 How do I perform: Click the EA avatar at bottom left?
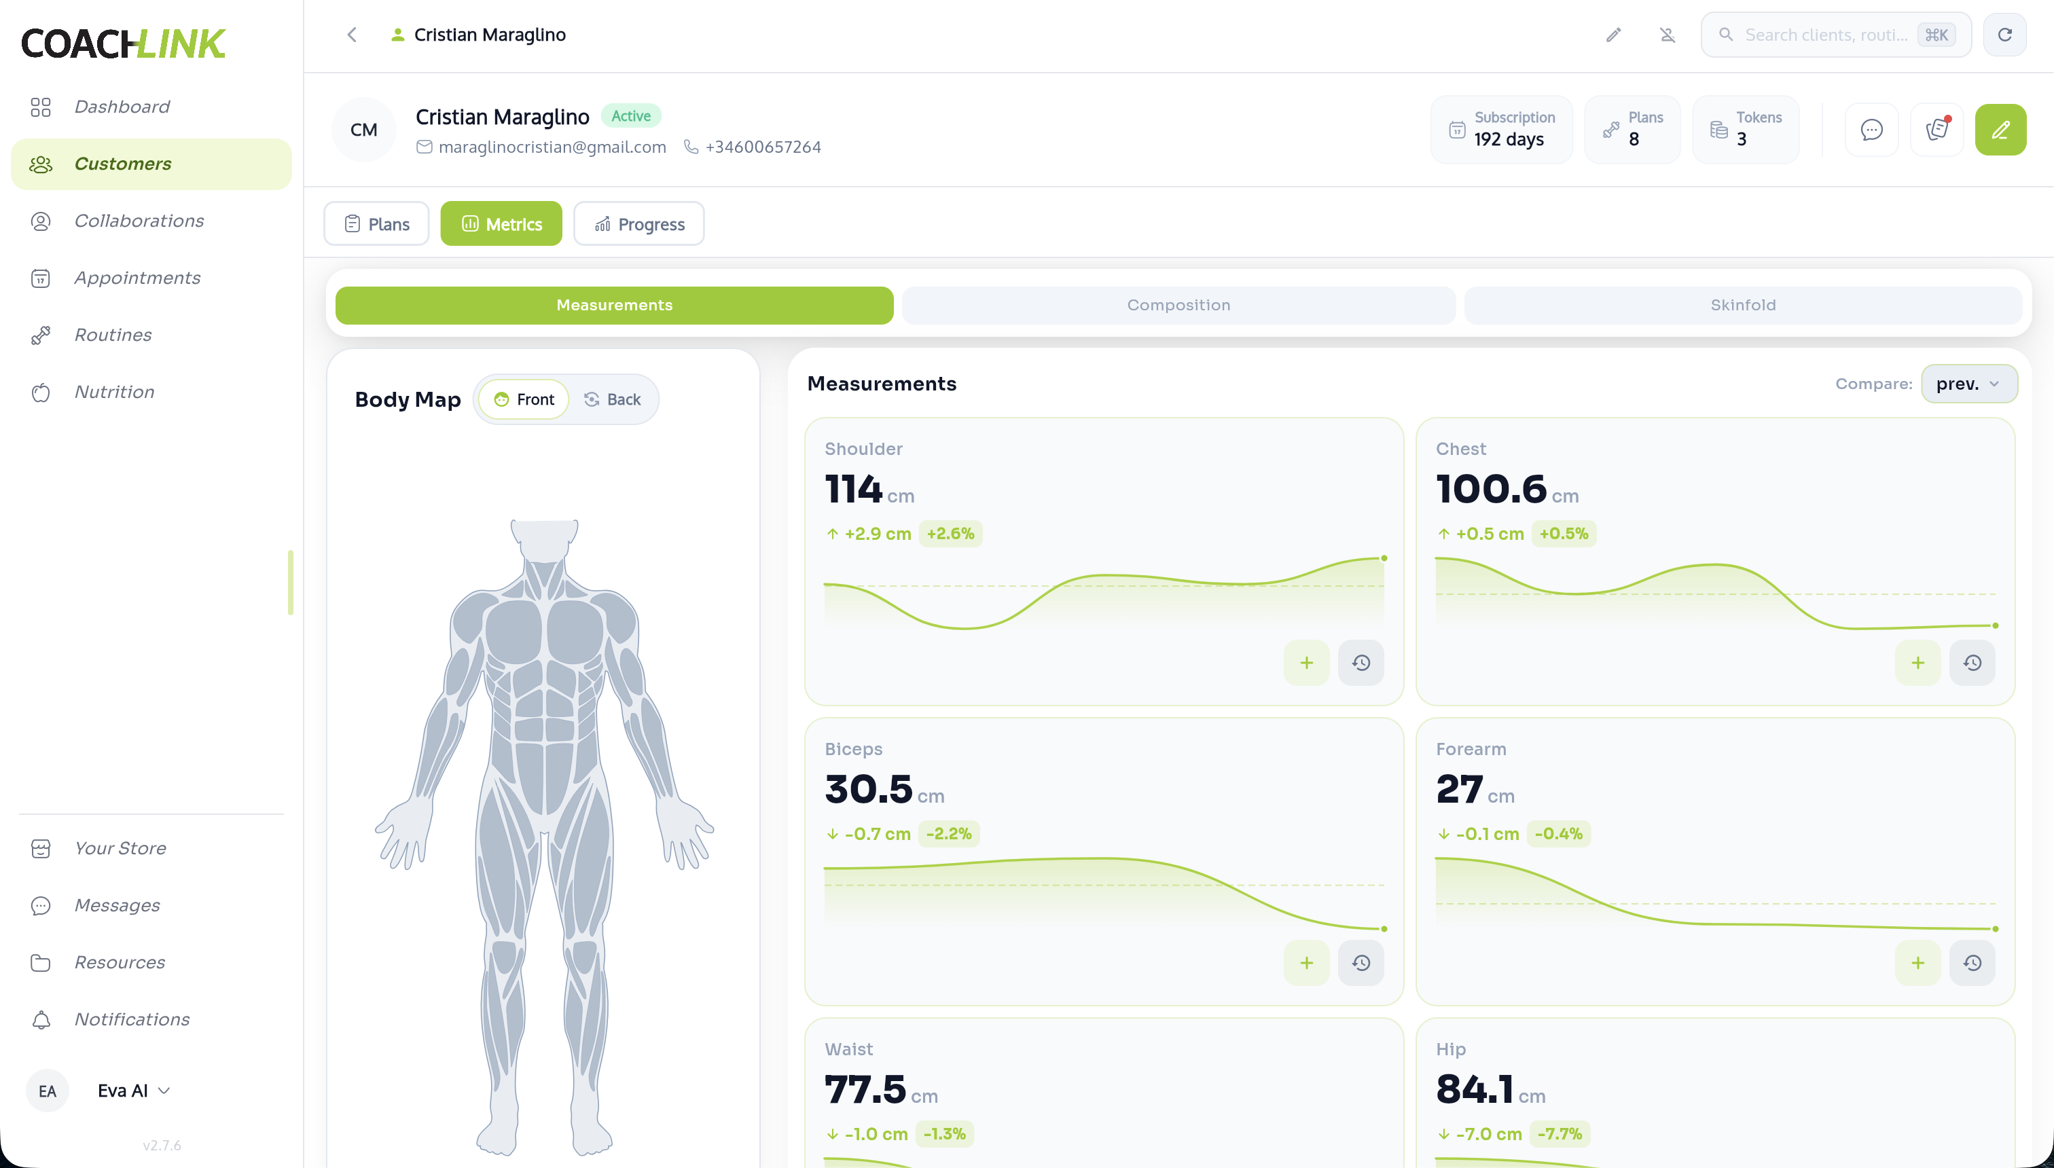tap(48, 1091)
